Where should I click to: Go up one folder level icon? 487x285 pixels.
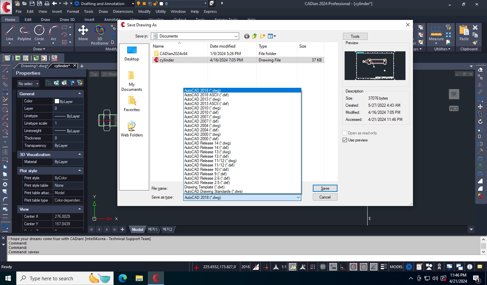point(254,36)
